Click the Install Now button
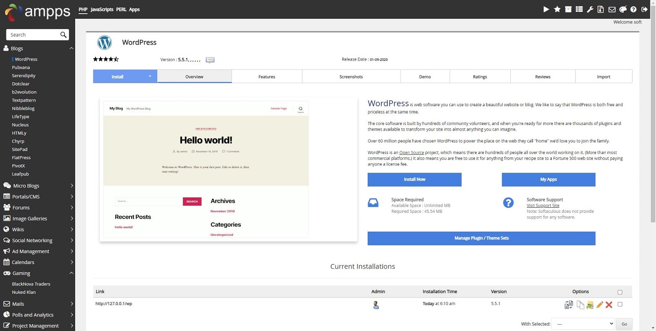 [414, 180]
